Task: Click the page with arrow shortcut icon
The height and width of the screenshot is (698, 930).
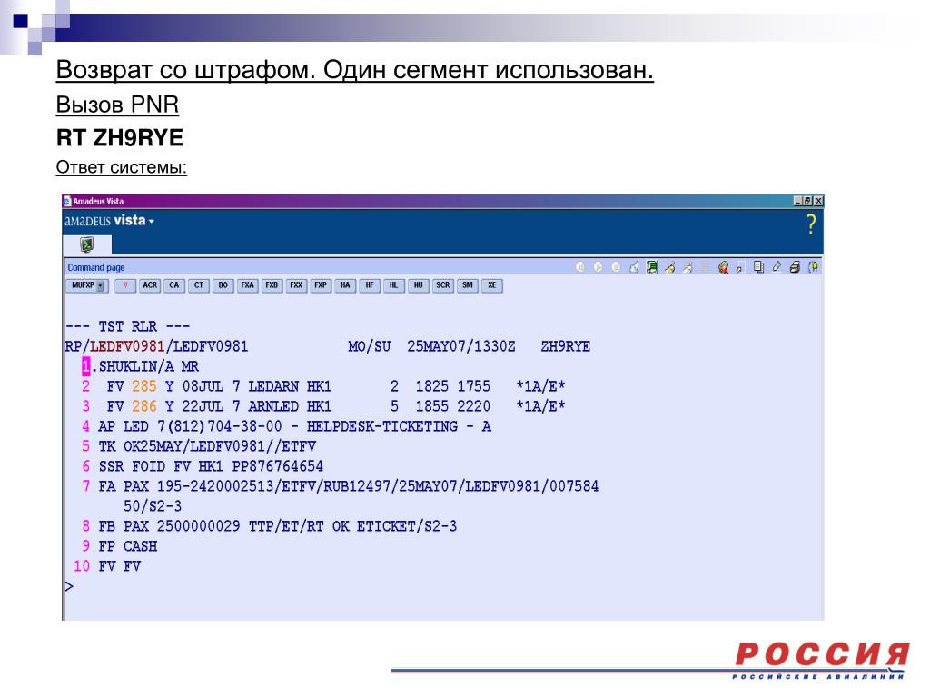Action: tap(740, 268)
